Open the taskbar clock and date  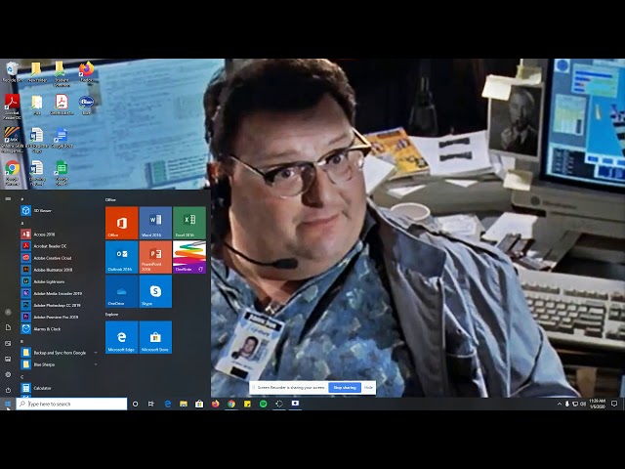597,404
